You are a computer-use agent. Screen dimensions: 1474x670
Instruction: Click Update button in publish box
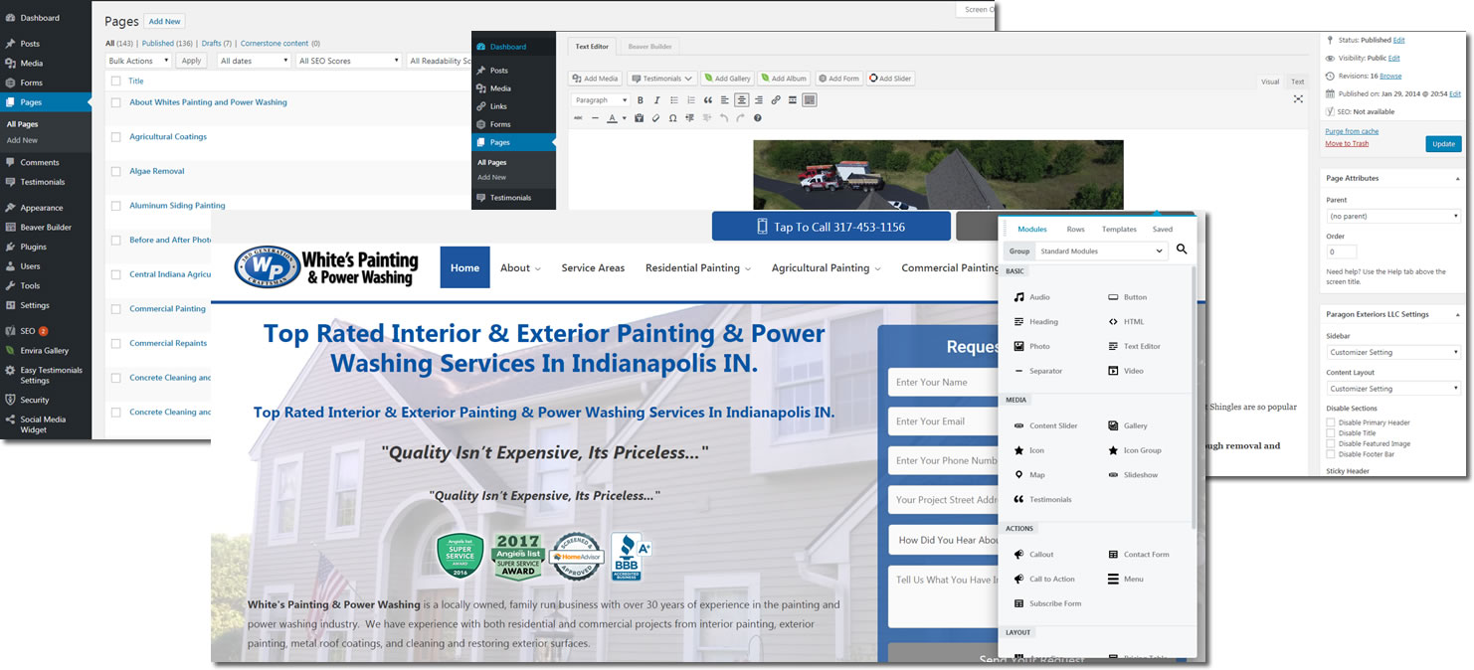pyautogui.click(x=1443, y=144)
